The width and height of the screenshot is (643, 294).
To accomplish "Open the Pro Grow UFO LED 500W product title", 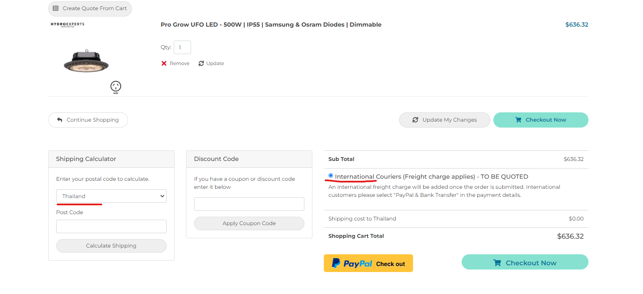I will point(271,24).
